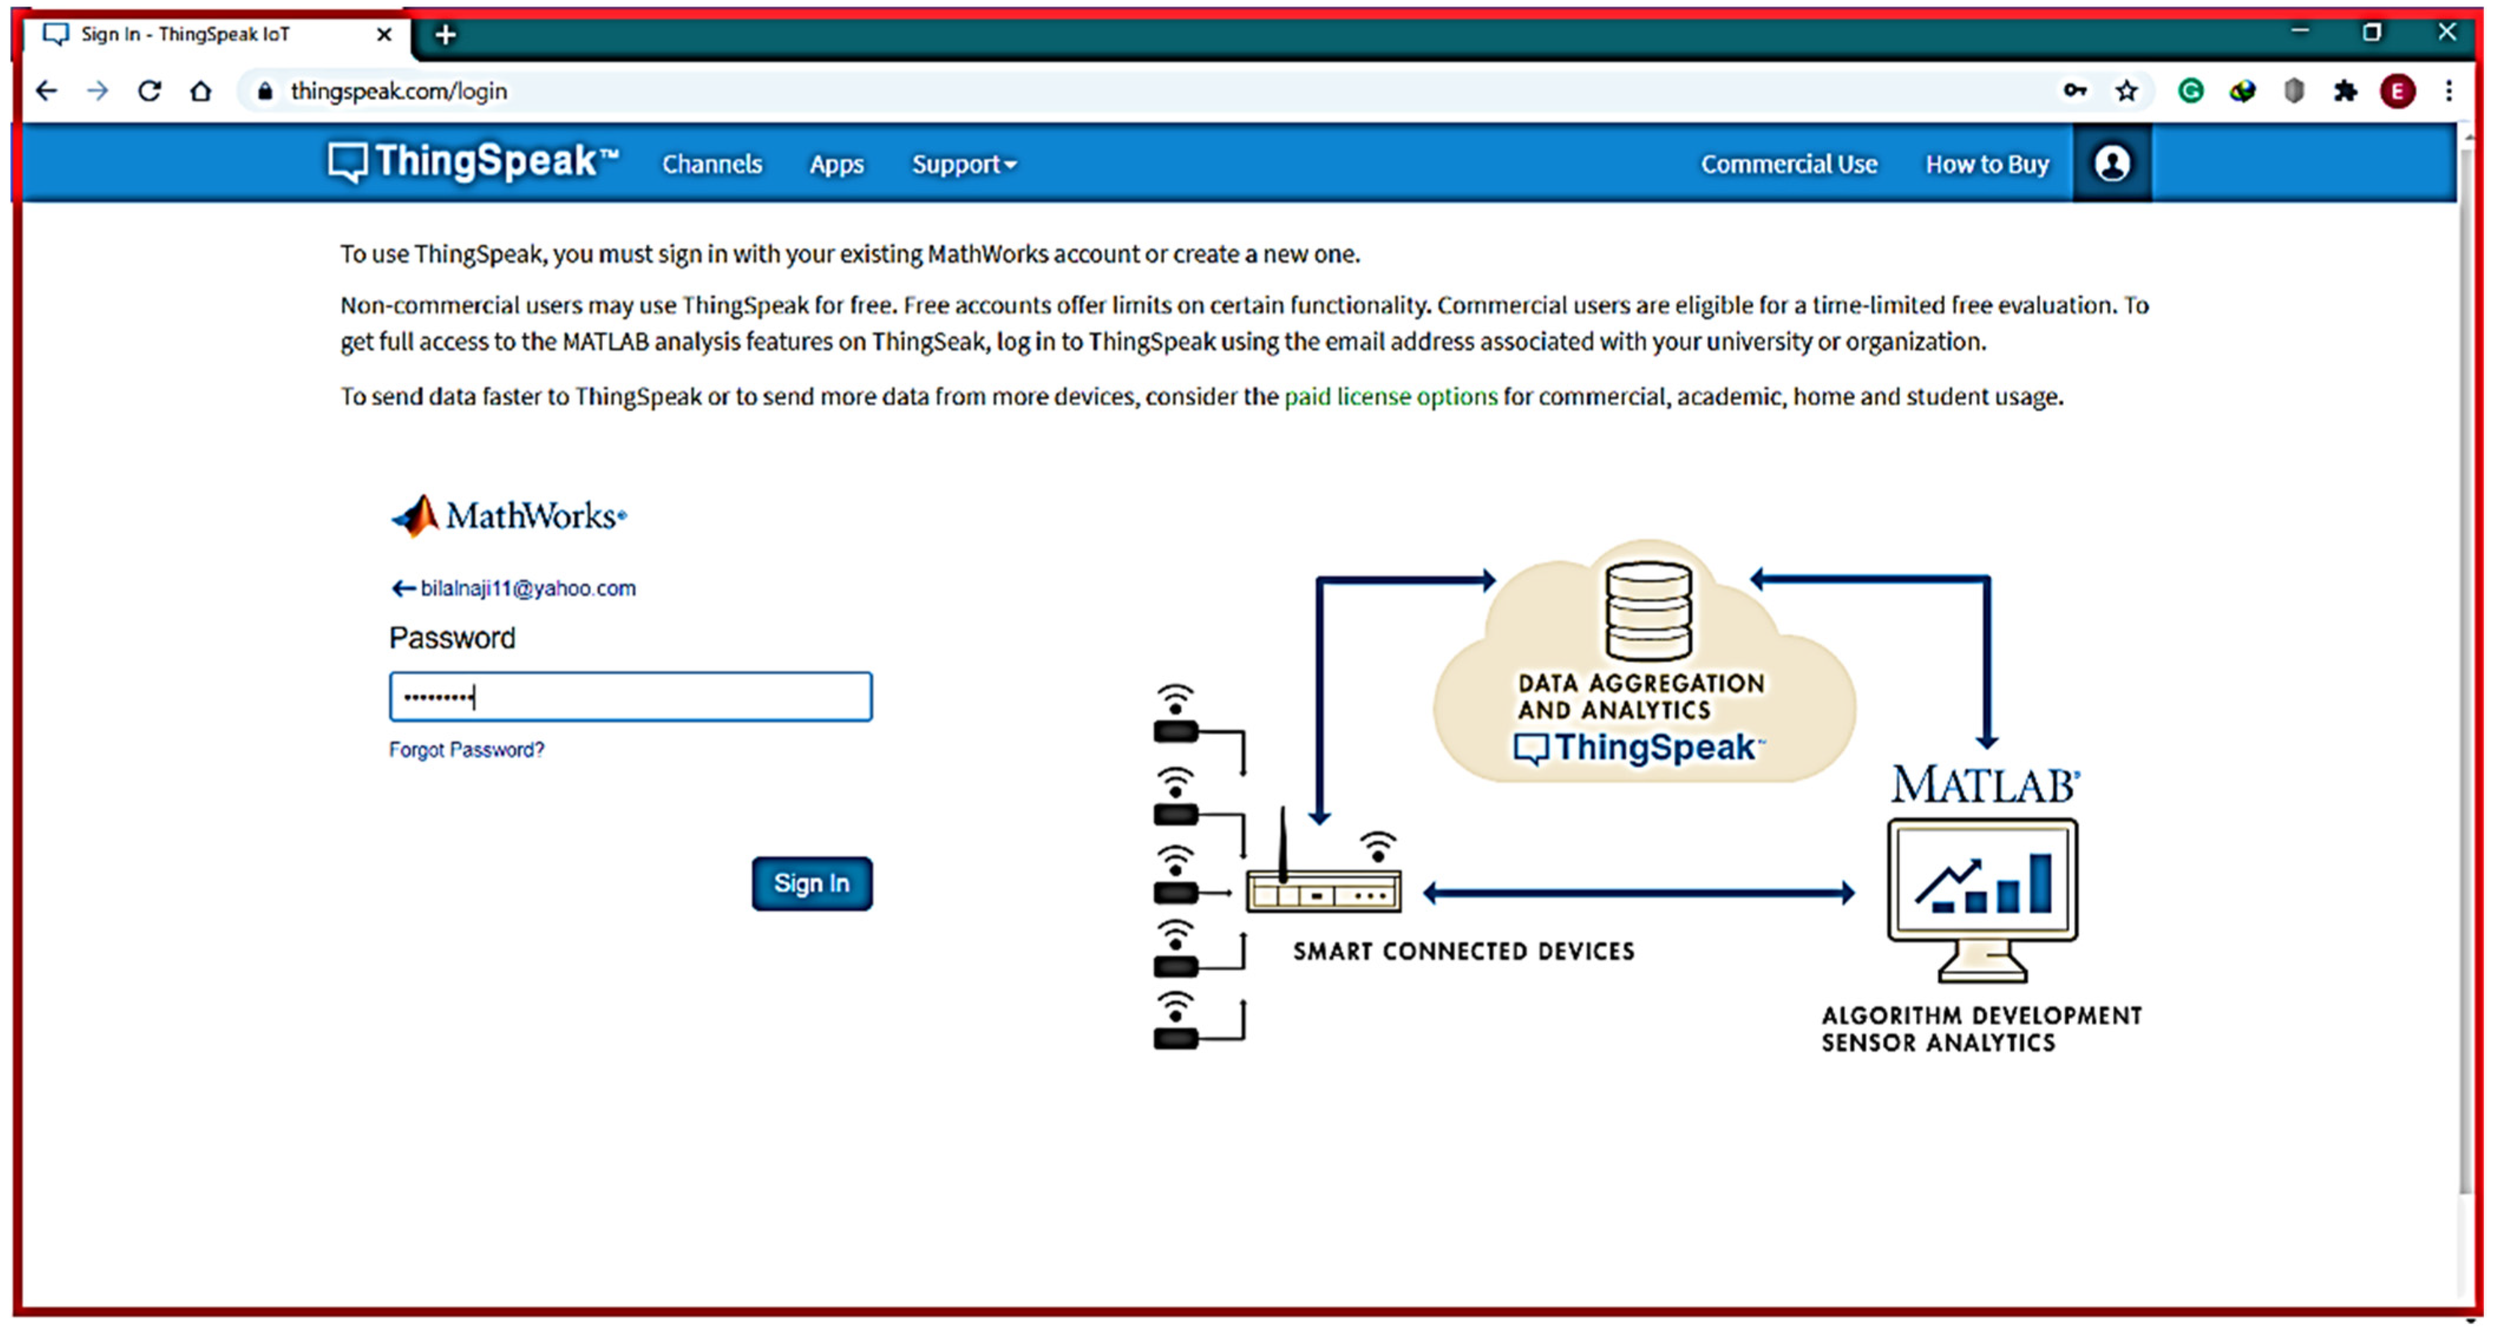Click the browser back arrow
The height and width of the screenshot is (1330, 2501).
click(x=45, y=90)
